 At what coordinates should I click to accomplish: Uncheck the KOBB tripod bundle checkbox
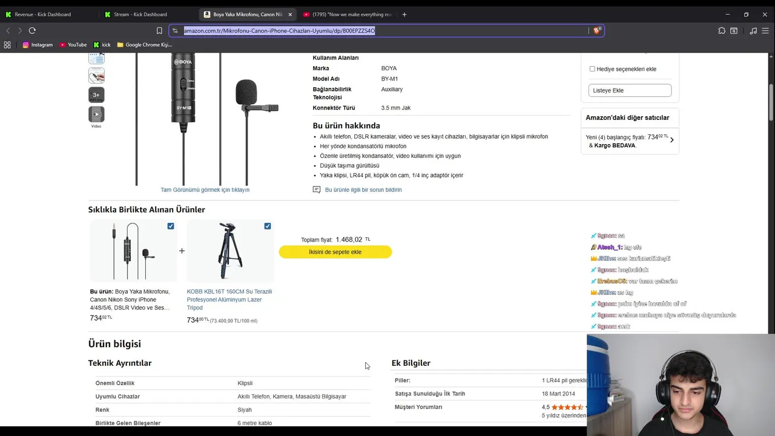[x=268, y=226]
